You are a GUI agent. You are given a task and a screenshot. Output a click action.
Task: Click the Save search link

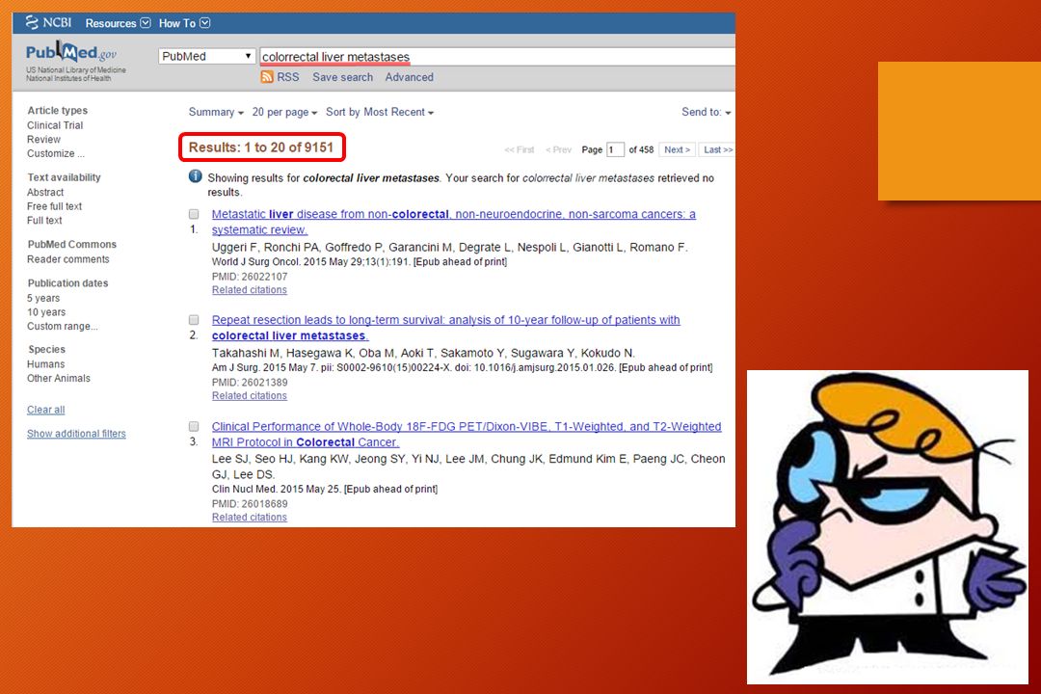tap(342, 77)
